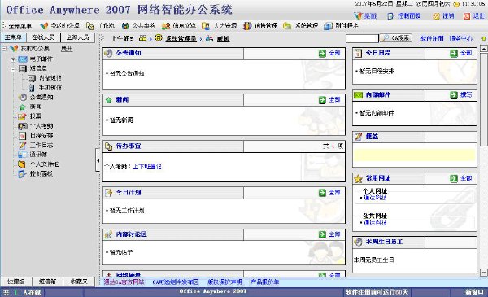Expand the 电子邮件 tree node
This screenshot has width=488, height=297.
point(13,59)
